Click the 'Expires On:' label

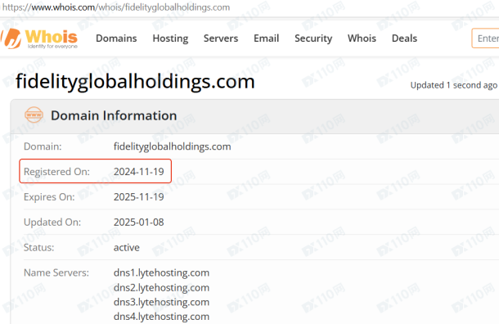pos(49,196)
